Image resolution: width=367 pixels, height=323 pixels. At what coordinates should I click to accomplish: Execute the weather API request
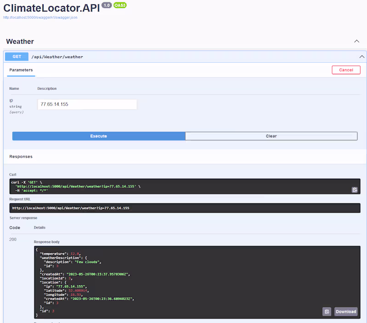99,136
